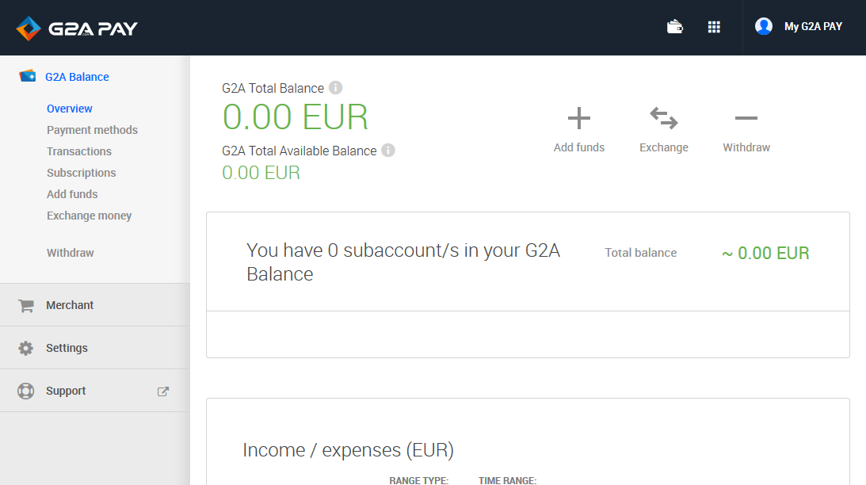Open the wallet icon in header
The height and width of the screenshot is (485, 866).
coord(675,27)
